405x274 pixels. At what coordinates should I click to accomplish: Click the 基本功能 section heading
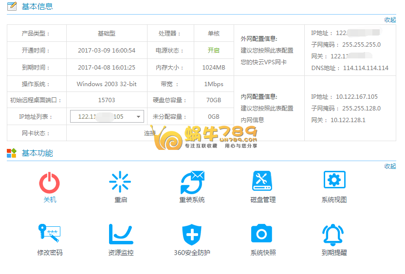point(37,153)
